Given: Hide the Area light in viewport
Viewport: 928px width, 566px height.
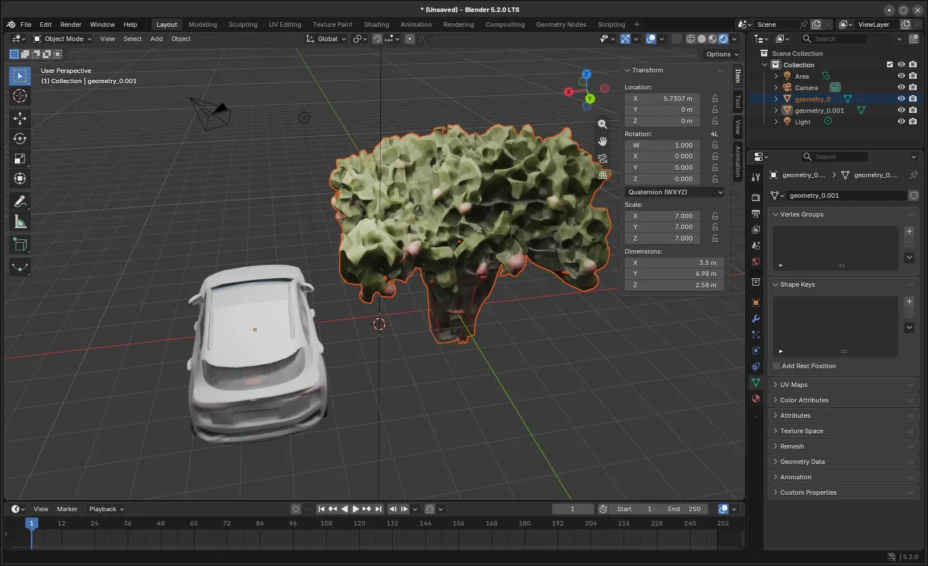Looking at the screenshot, I should (x=901, y=76).
